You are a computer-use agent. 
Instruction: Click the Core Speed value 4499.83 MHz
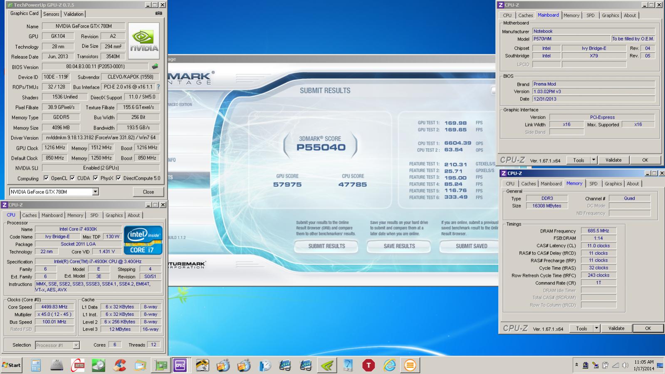pos(54,307)
